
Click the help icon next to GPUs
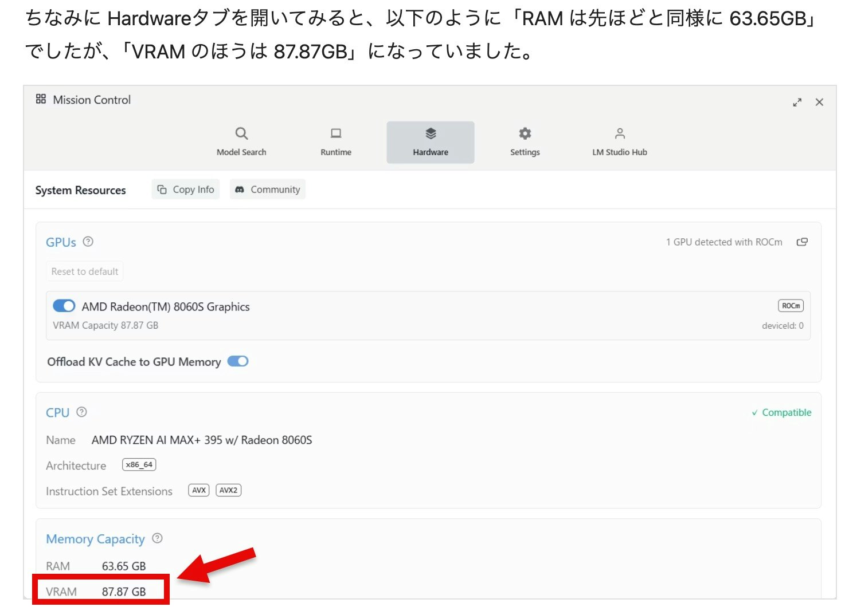[x=88, y=242]
